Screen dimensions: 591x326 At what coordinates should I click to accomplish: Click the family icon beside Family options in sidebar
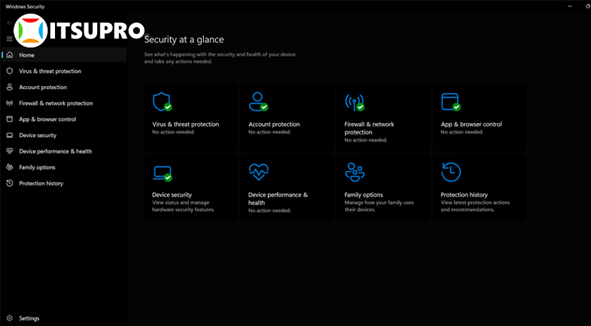coord(10,167)
